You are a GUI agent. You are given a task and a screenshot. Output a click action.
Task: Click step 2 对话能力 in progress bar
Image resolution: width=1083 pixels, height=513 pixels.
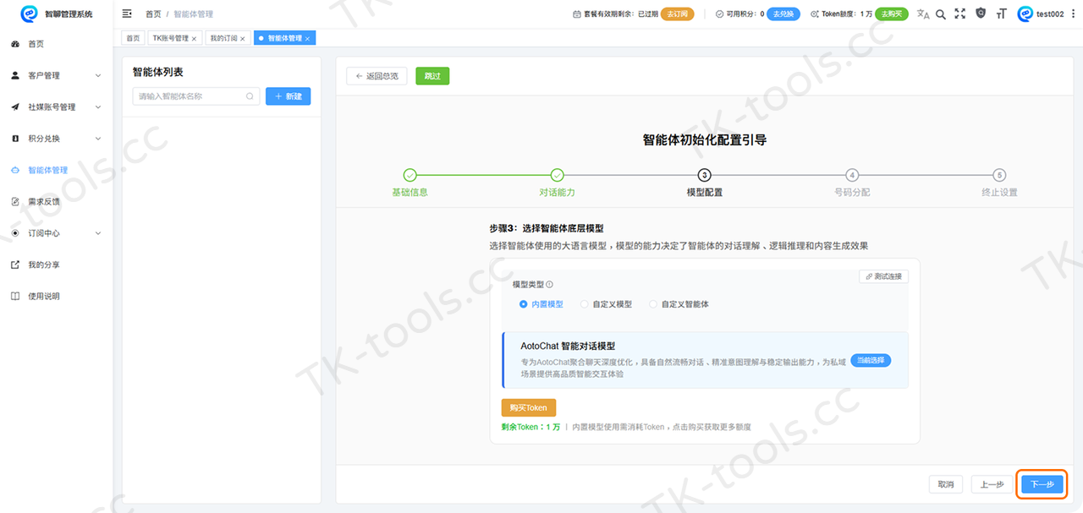[x=557, y=182]
